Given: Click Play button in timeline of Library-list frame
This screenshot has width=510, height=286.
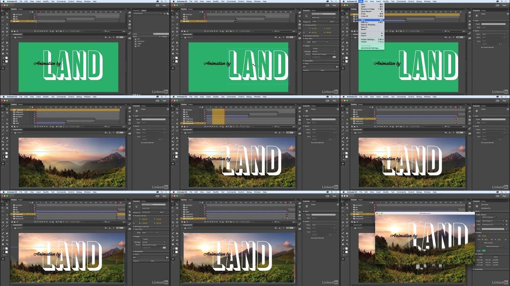Looking at the screenshot, I should pos(42,31).
